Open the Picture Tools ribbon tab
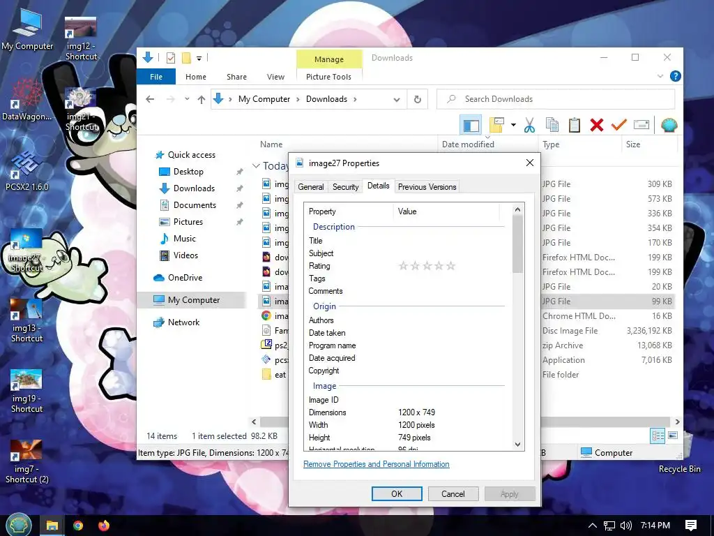The image size is (714, 536). point(329,77)
